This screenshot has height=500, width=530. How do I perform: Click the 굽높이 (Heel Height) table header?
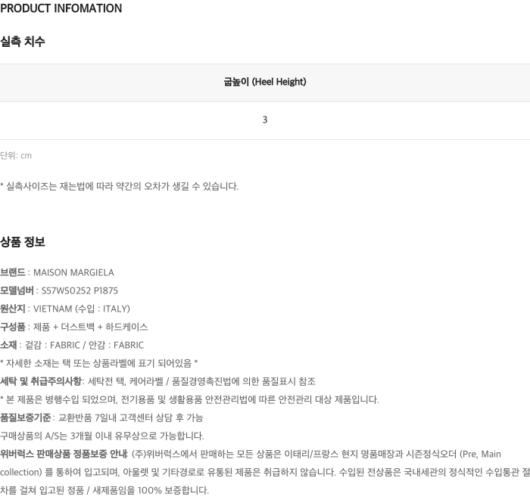pos(265,82)
